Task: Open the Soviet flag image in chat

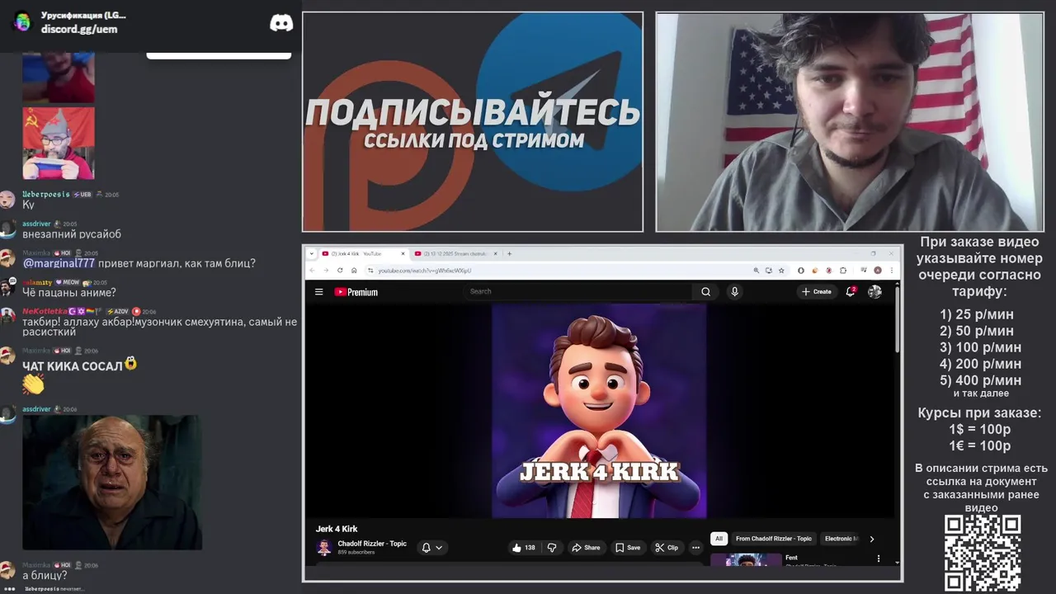Action: [x=59, y=143]
